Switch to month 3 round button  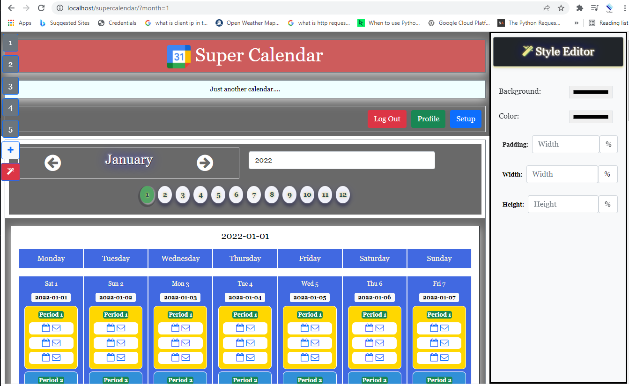(x=183, y=195)
